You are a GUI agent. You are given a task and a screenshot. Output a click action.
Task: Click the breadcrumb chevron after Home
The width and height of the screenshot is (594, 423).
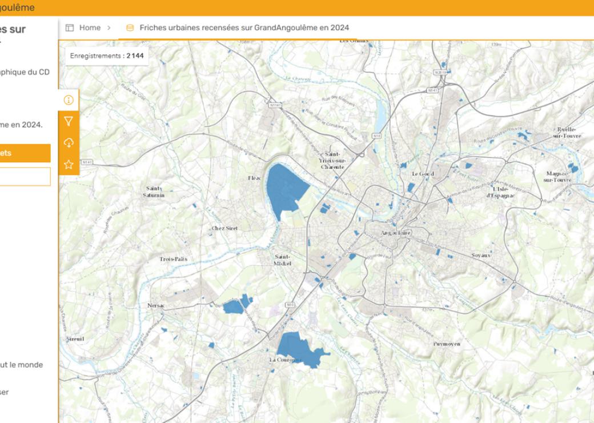point(109,27)
